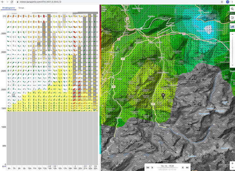Viewport: 235px width, 171px height.
Task: Open the browser profile avatar
Action: tap(228, 2)
